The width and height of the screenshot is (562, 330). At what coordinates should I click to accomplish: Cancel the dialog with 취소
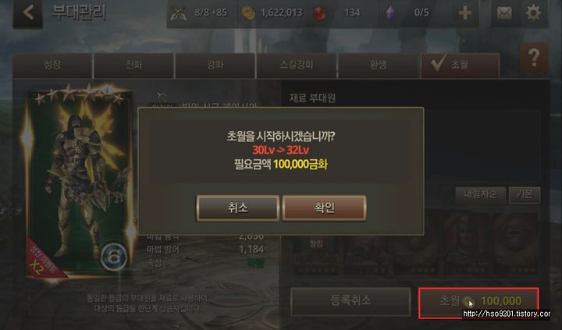pyautogui.click(x=237, y=208)
